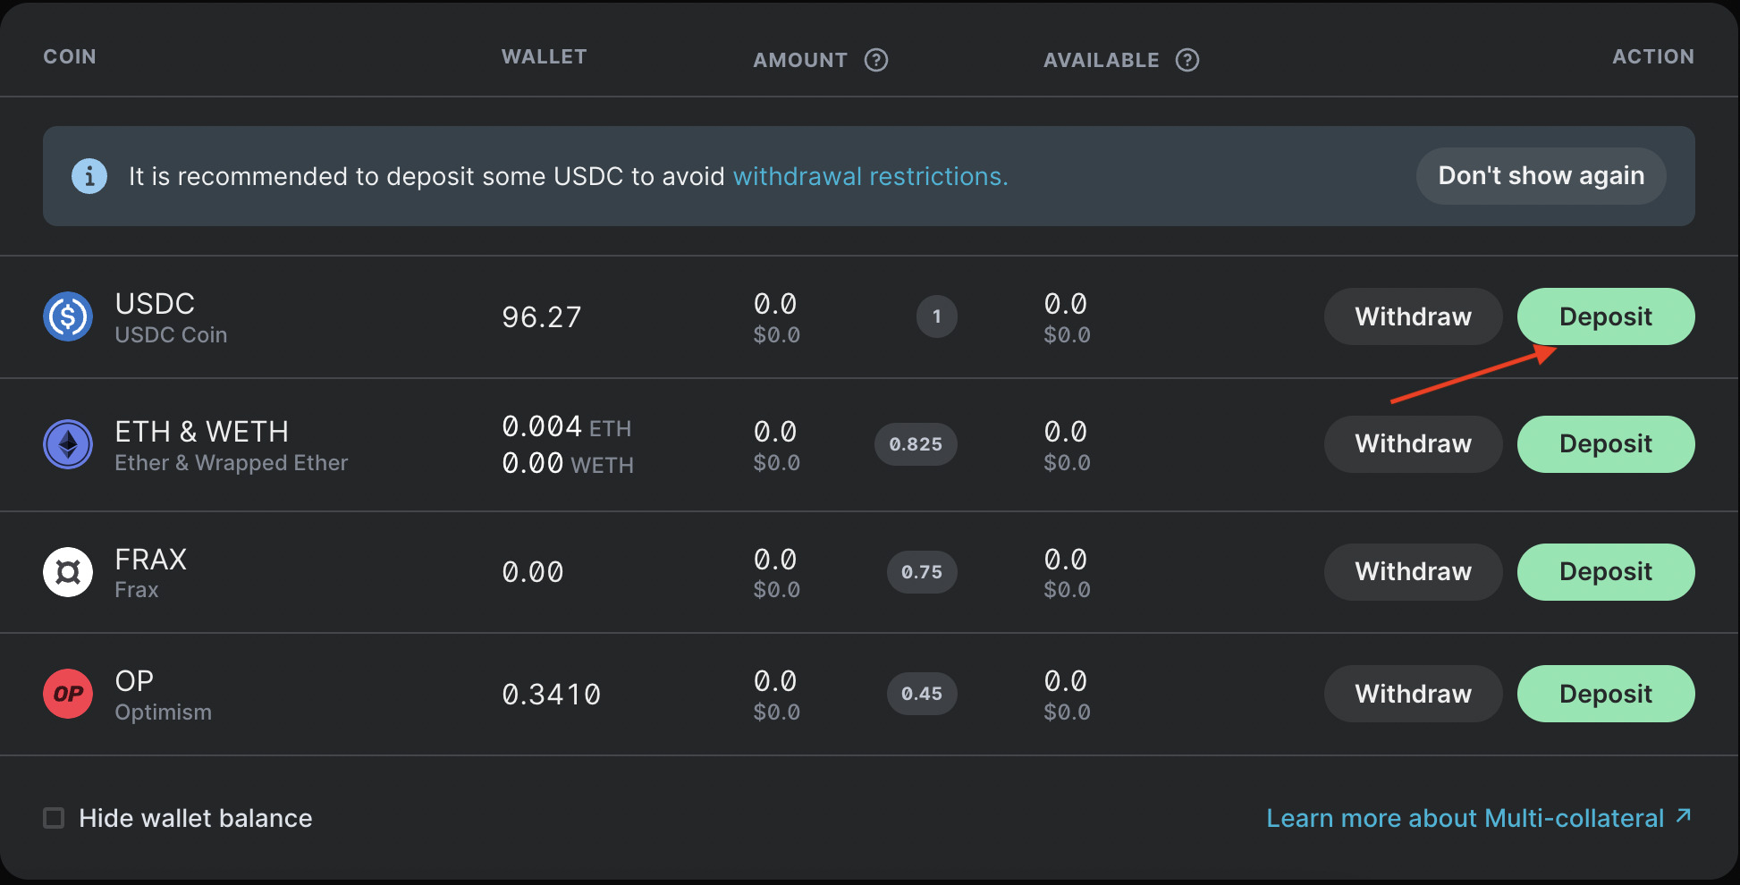Click the OP Optimism coin icon
Viewport: 1740px width, 885px height.
(x=68, y=694)
